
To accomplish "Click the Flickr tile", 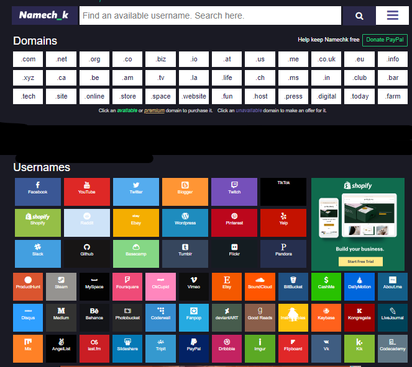I will (234, 254).
